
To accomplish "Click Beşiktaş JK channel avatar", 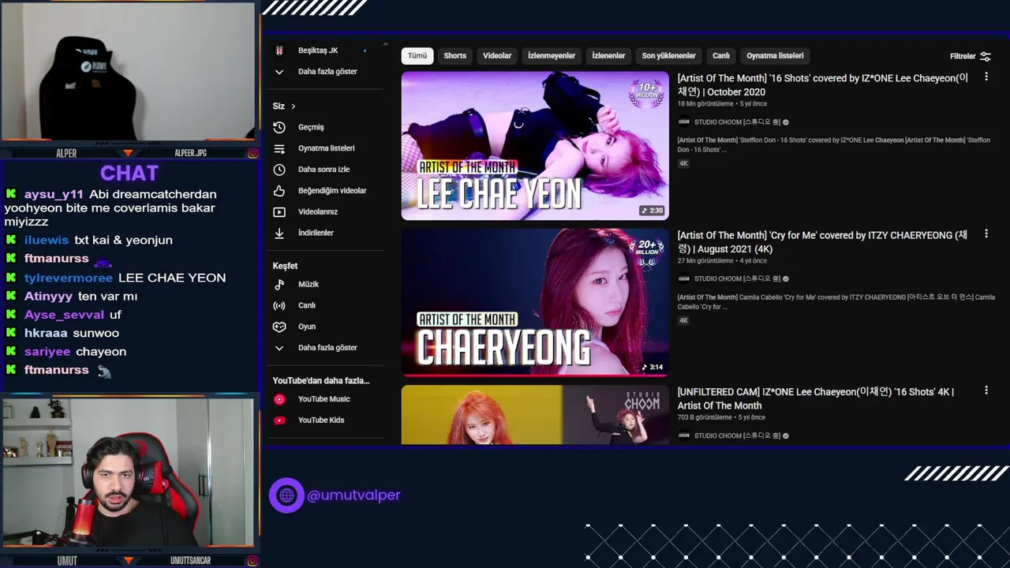I will coord(279,50).
